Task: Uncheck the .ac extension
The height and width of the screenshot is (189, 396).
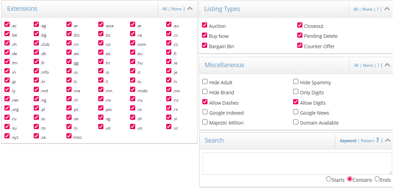Action: click(7, 24)
